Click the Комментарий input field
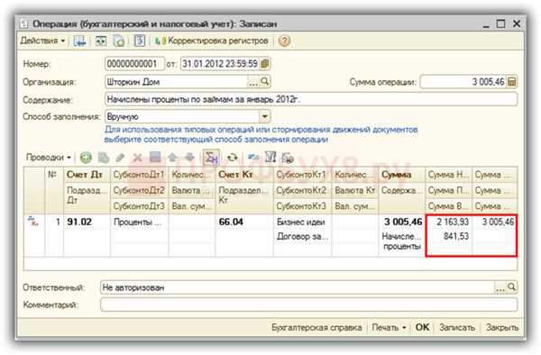This screenshot has width=541, height=355. coord(308,305)
